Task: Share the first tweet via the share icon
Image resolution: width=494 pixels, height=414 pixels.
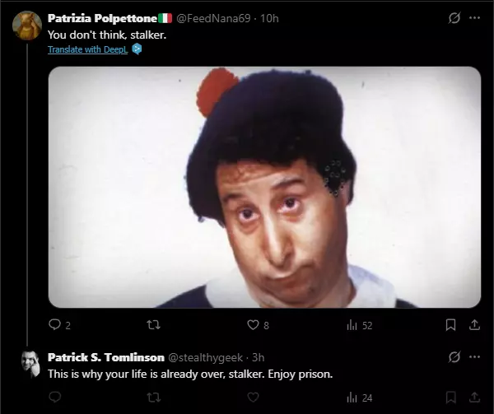Action: click(x=474, y=324)
